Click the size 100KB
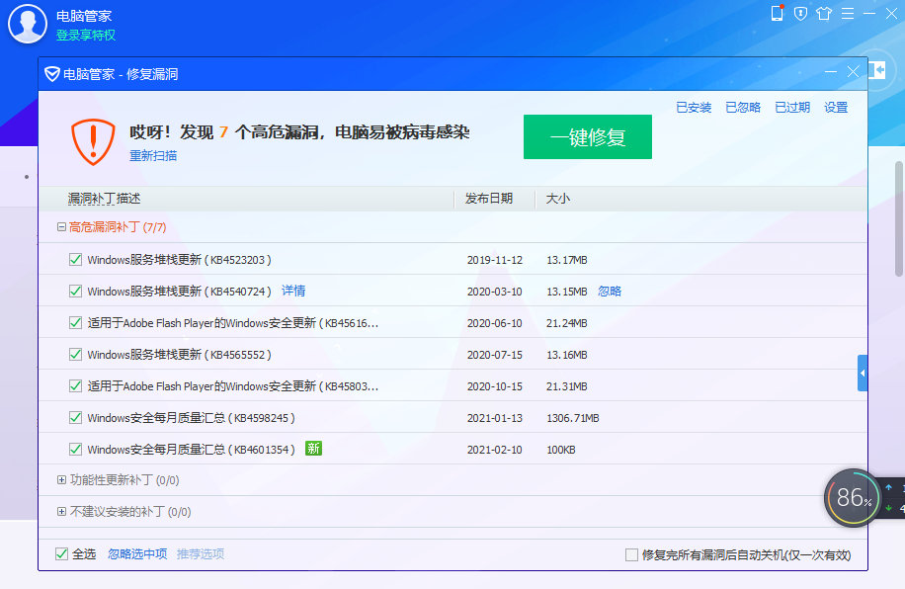 (x=560, y=450)
